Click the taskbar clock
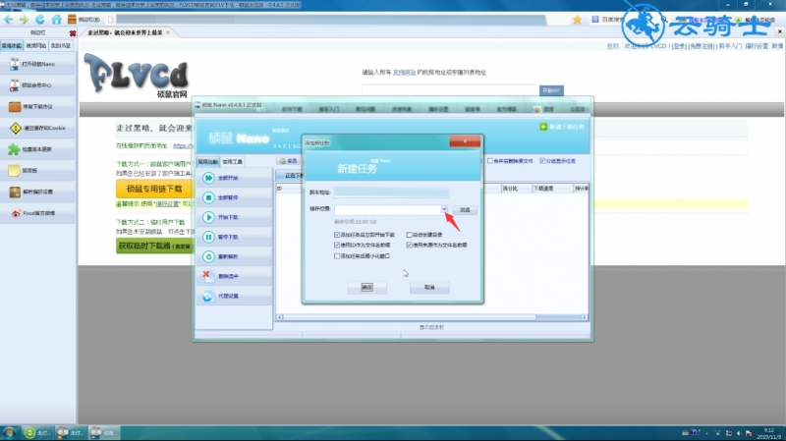The height and width of the screenshot is (441, 786). pyautogui.click(x=768, y=433)
